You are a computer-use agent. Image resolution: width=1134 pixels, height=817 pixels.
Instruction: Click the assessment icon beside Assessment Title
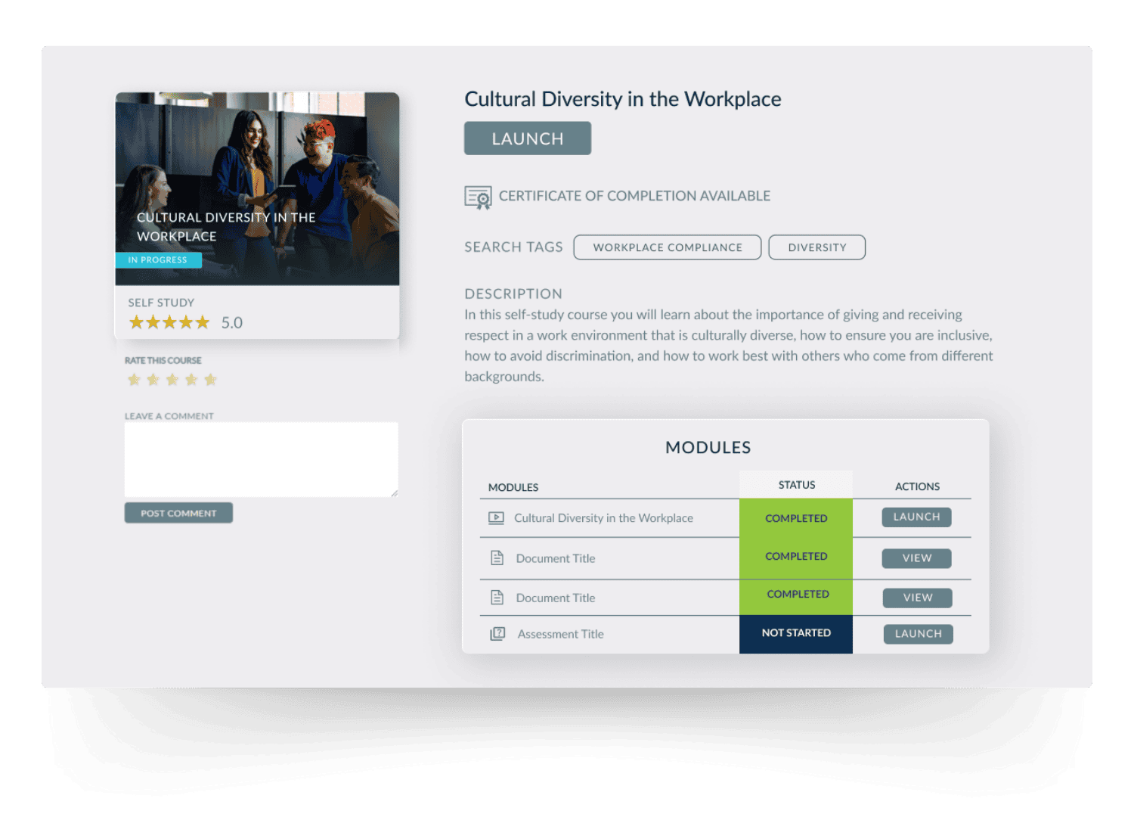click(497, 633)
